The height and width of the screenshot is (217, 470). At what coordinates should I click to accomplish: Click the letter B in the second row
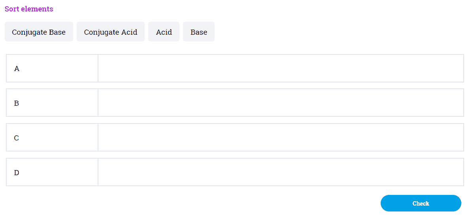[17, 103]
